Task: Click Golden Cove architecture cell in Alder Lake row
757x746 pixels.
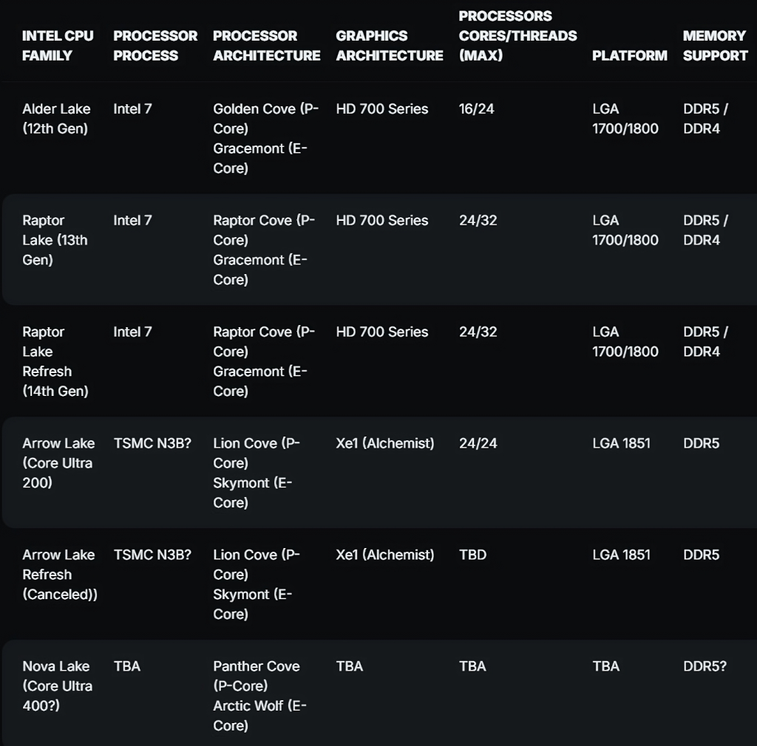Action: [265, 138]
